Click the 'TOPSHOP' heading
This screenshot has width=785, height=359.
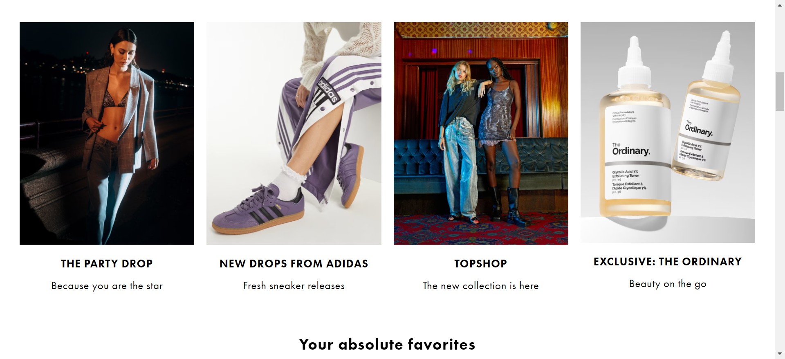click(481, 264)
